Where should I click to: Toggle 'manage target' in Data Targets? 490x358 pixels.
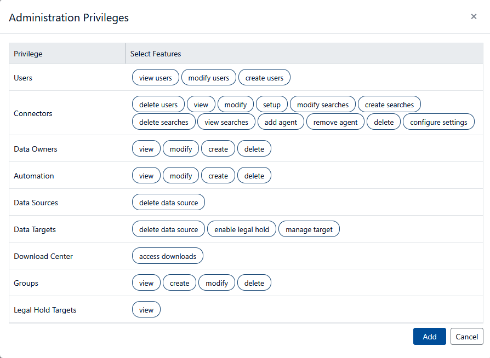309,229
